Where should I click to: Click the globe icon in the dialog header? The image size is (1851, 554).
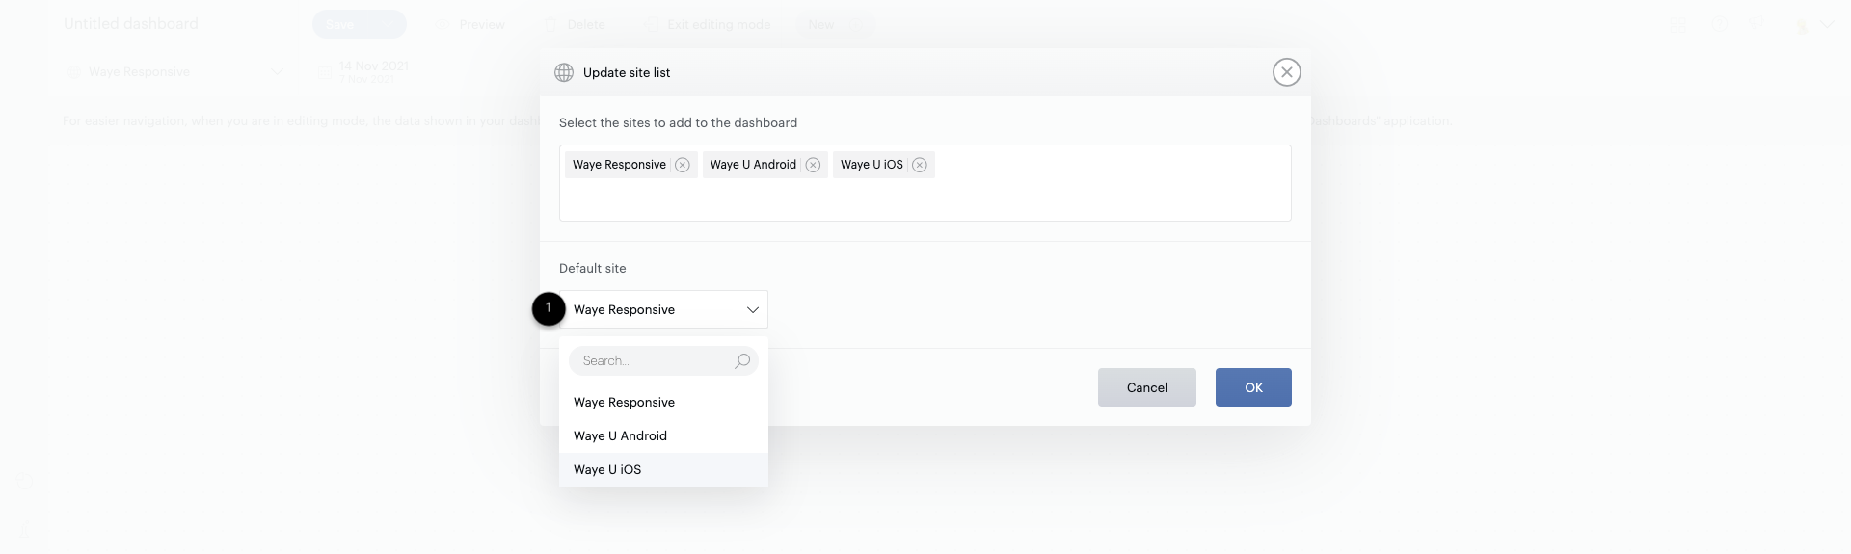(x=564, y=72)
